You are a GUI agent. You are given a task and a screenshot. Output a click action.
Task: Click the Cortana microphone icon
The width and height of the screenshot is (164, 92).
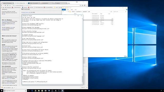[26, 91]
